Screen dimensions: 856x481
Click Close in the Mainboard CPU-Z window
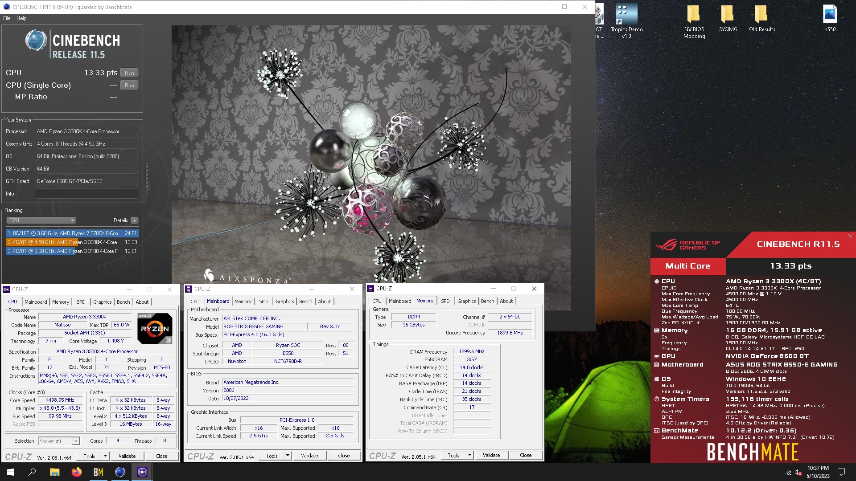click(344, 456)
